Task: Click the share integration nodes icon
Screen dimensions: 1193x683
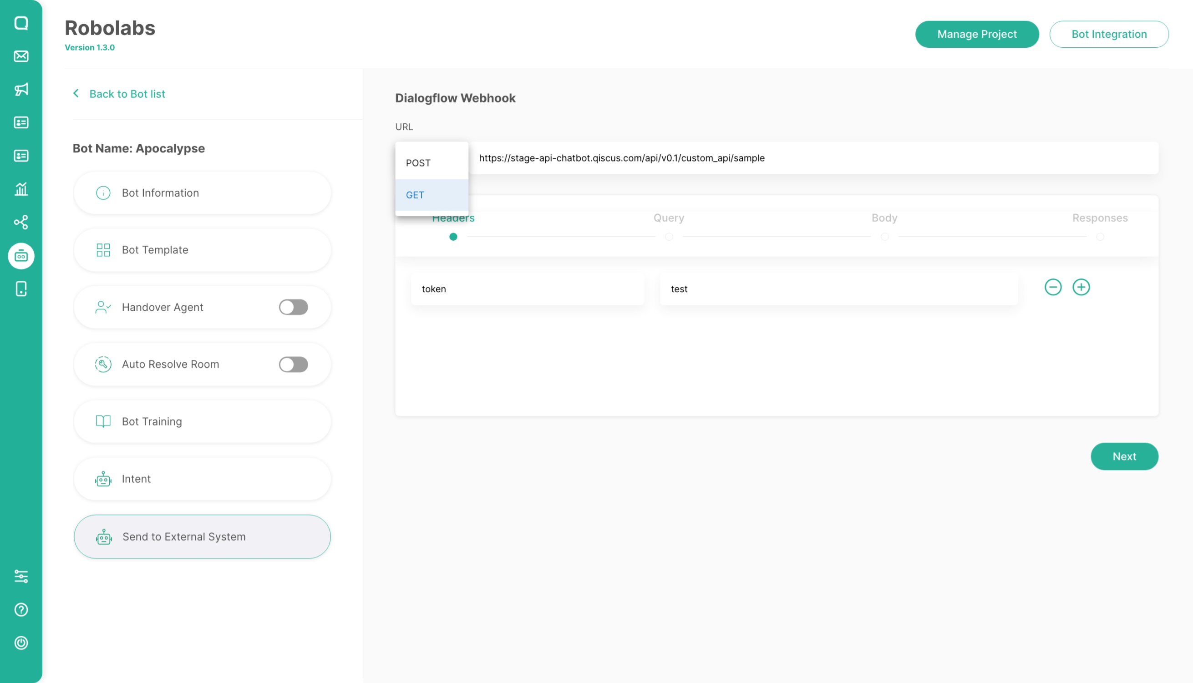Action: click(x=21, y=222)
